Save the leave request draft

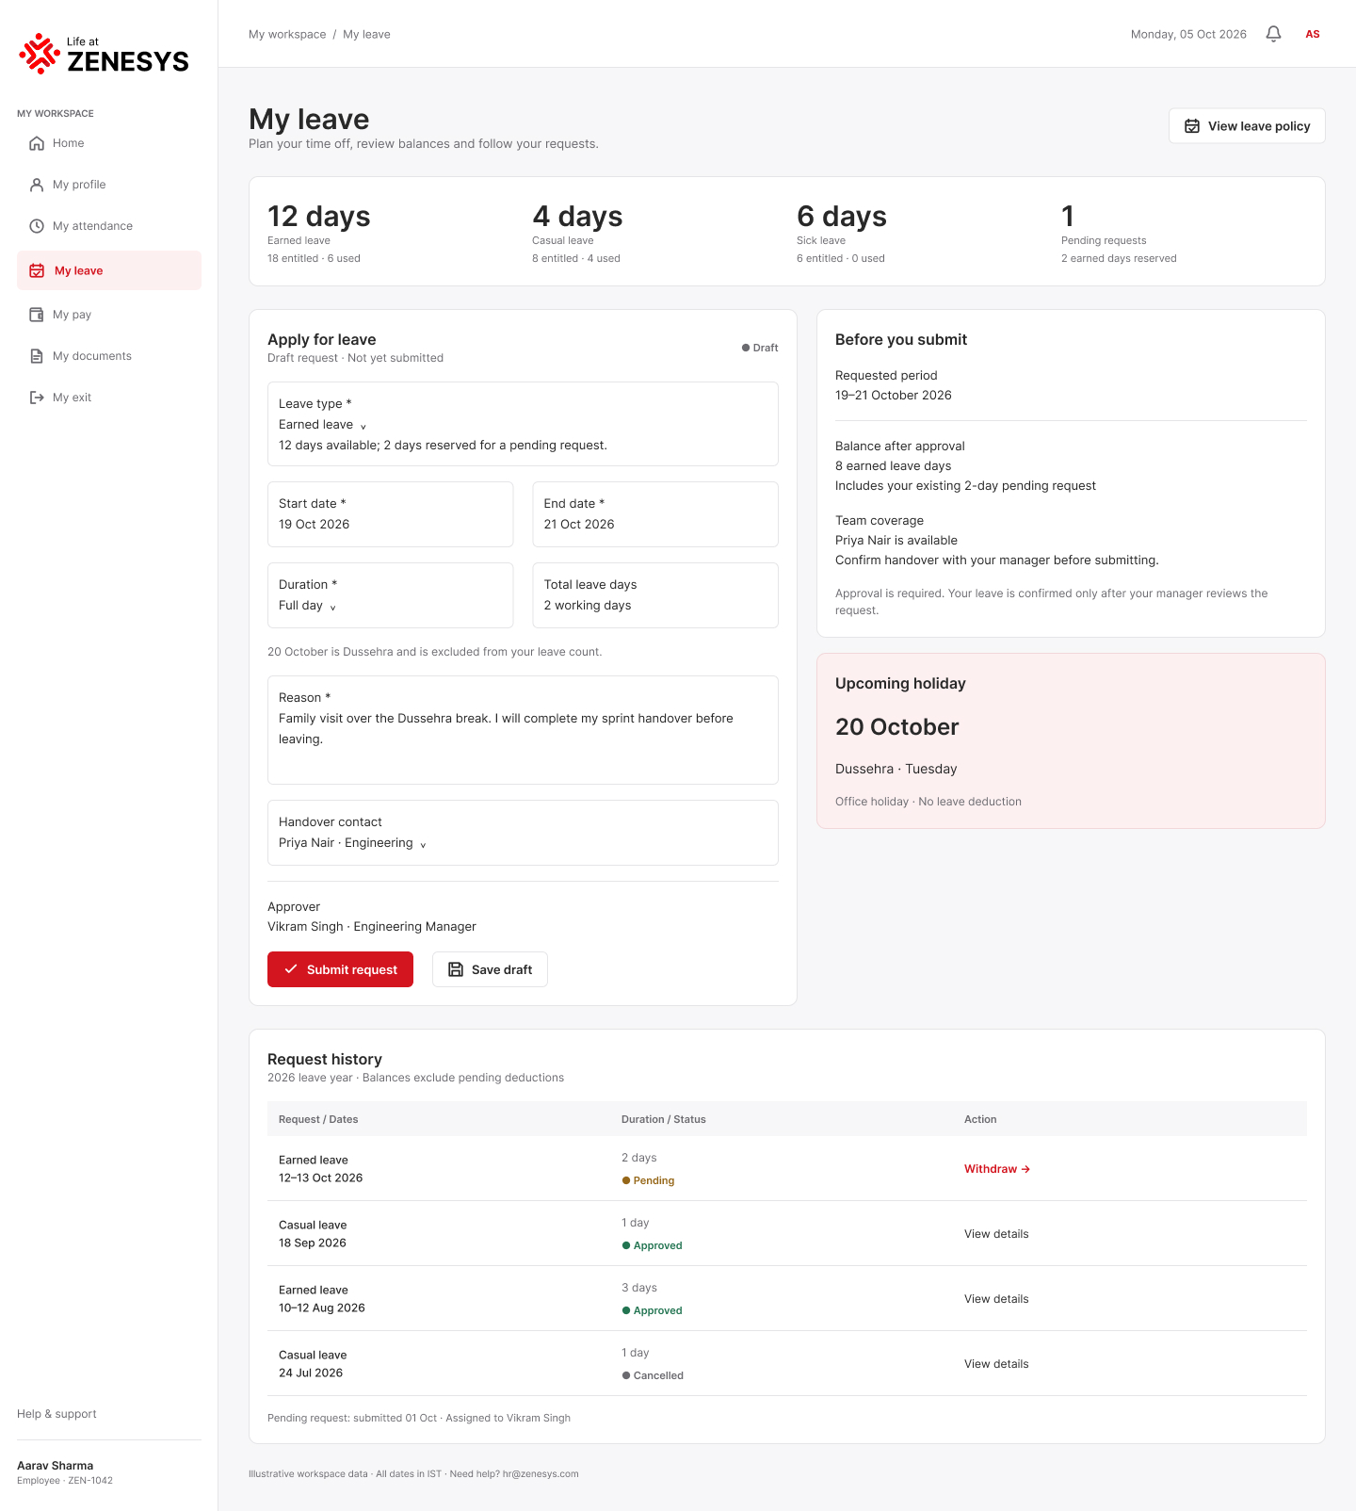tap(490, 969)
